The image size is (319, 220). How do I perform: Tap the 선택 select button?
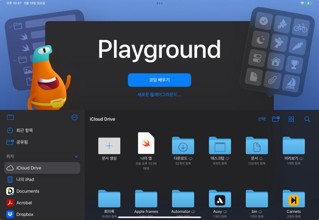tap(262, 119)
